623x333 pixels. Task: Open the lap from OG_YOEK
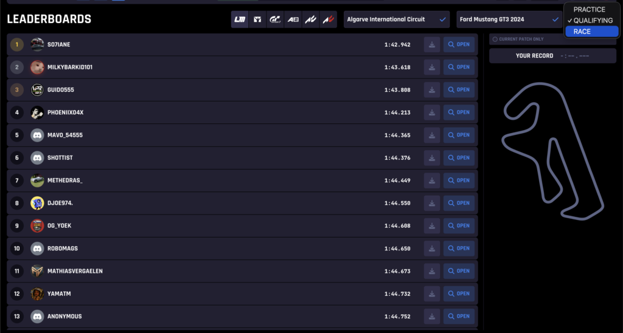coord(459,225)
